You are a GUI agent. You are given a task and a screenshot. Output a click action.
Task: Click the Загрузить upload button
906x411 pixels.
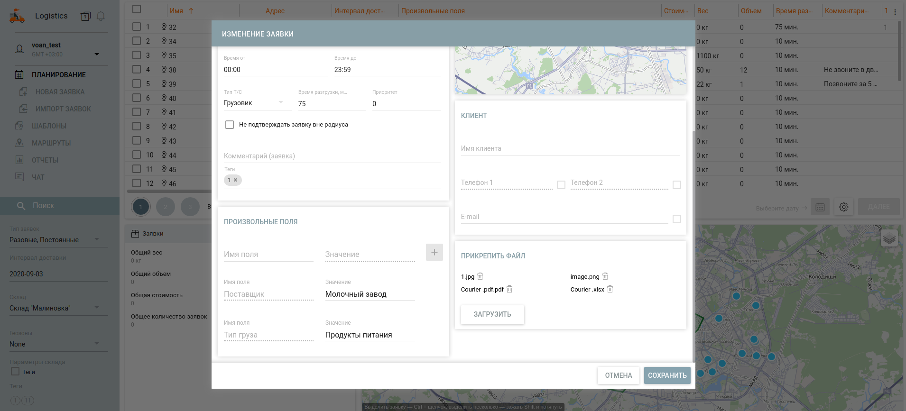492,314
